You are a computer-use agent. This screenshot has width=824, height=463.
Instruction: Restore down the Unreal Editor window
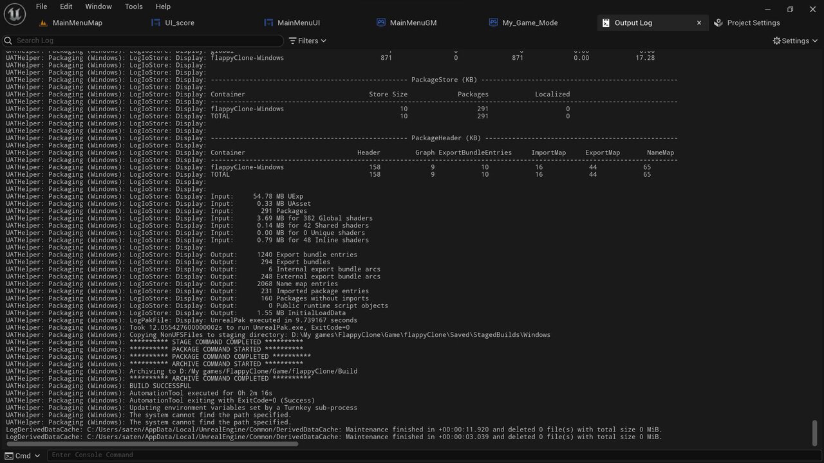coord(790,9)
